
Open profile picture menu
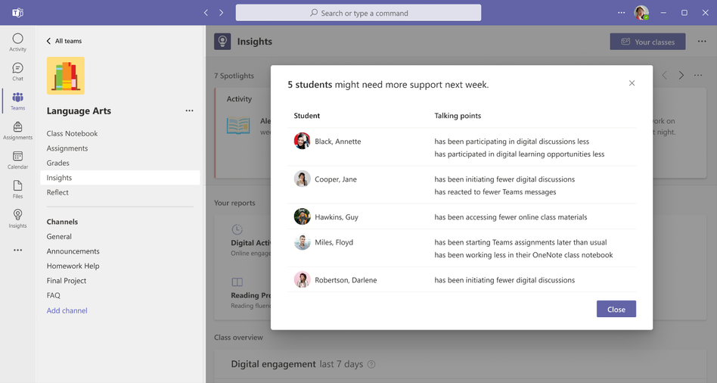coord(641,13)
